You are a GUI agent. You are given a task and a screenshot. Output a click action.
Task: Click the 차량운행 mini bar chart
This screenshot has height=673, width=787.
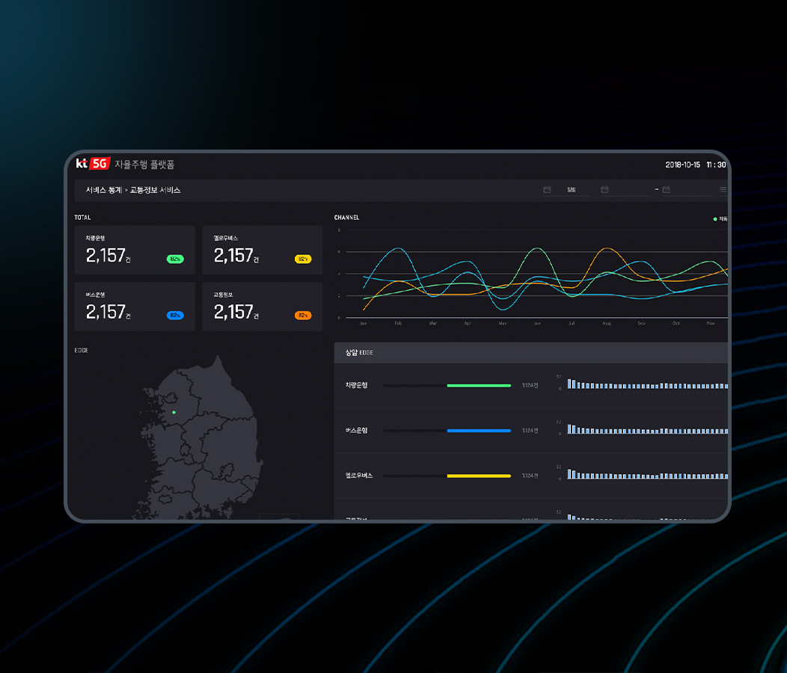tap(647, 384)
